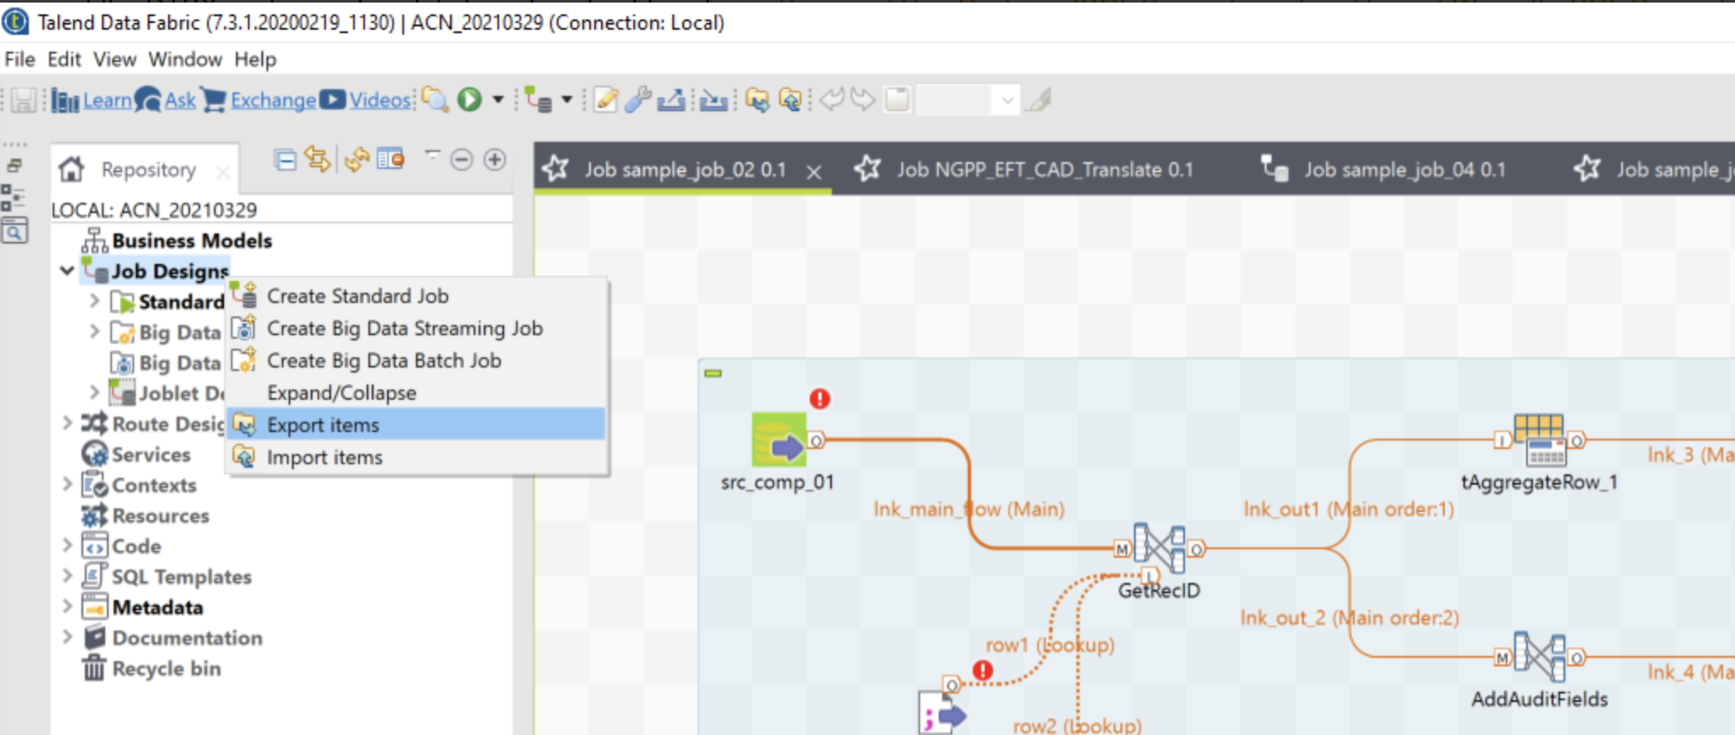Select the Recycle bin tree item
1735x735 pixels.
(166, 669)
